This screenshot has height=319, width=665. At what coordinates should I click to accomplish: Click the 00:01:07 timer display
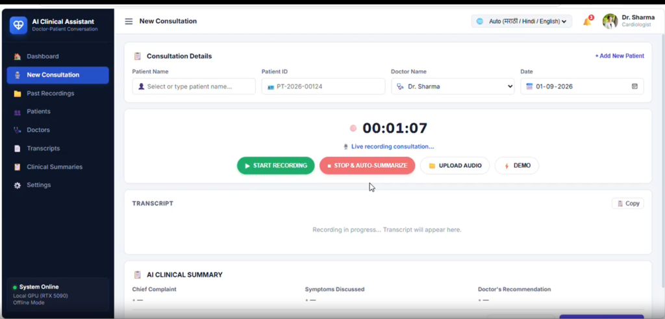click(395, 128)
